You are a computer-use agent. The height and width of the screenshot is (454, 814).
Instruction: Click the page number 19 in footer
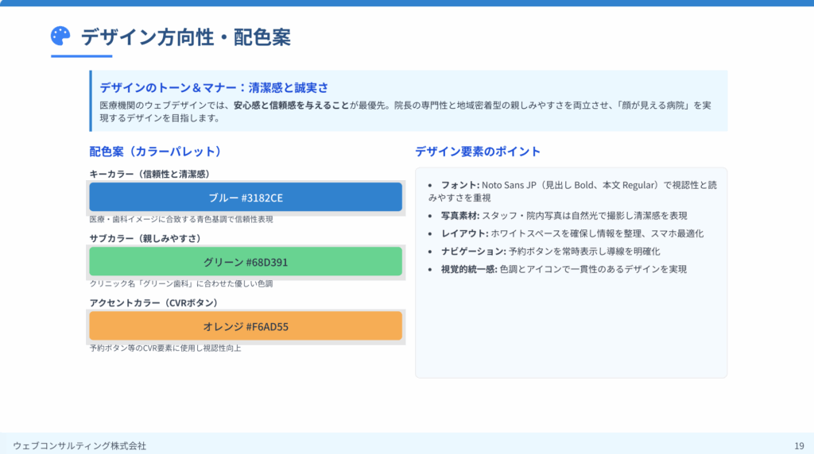pyautogui.click(x=799, y=445)
